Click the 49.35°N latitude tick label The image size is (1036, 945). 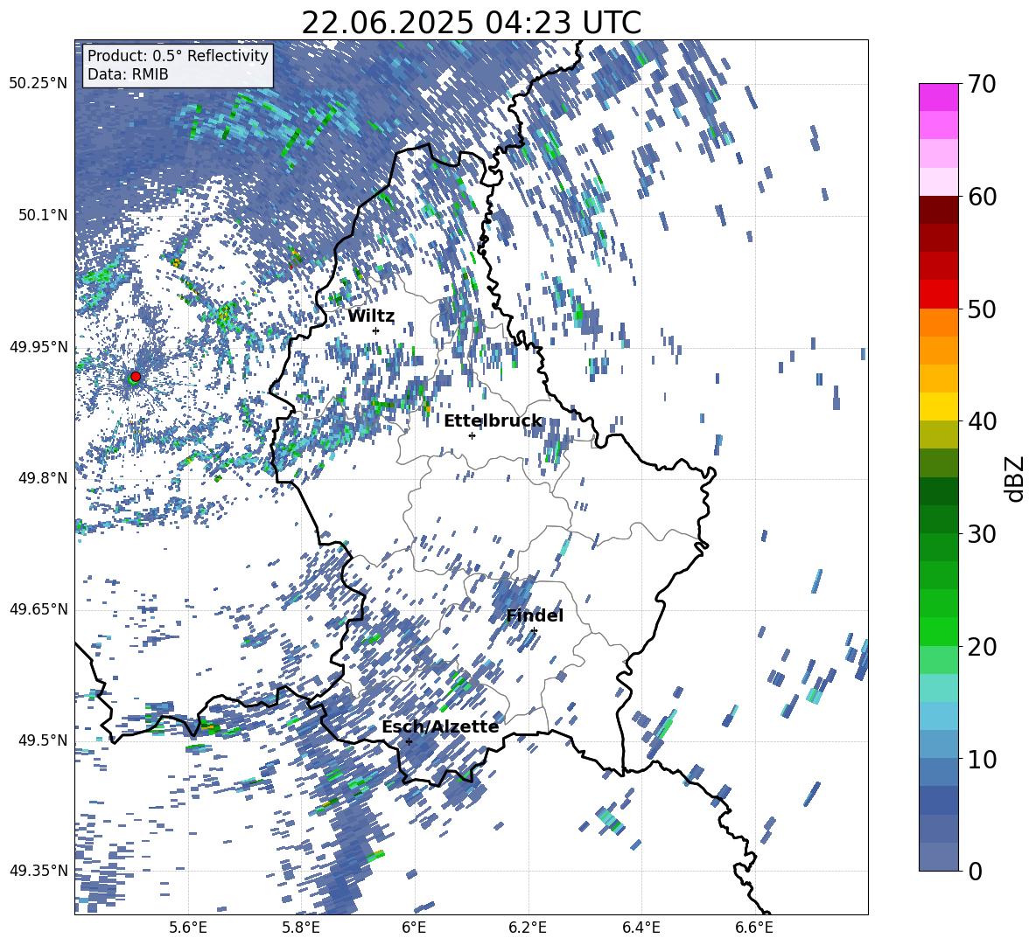coord(38,871)
